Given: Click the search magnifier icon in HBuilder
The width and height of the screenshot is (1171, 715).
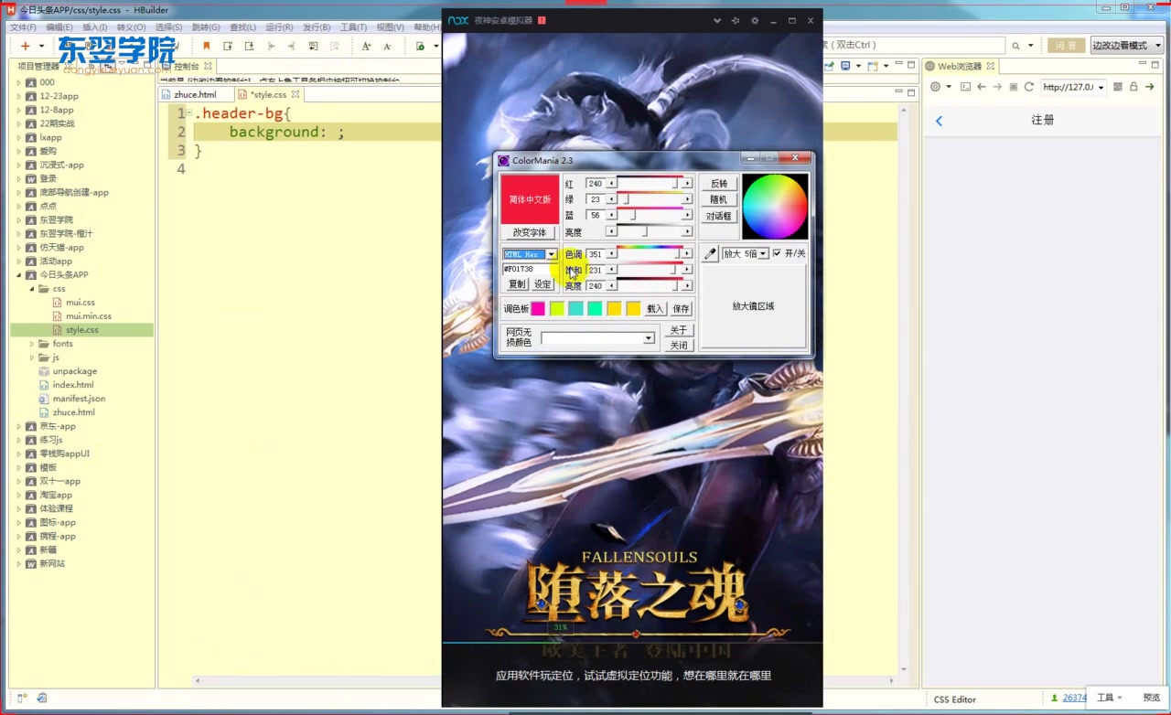Looking at the screenshot, I should (x=1015, y=46).
